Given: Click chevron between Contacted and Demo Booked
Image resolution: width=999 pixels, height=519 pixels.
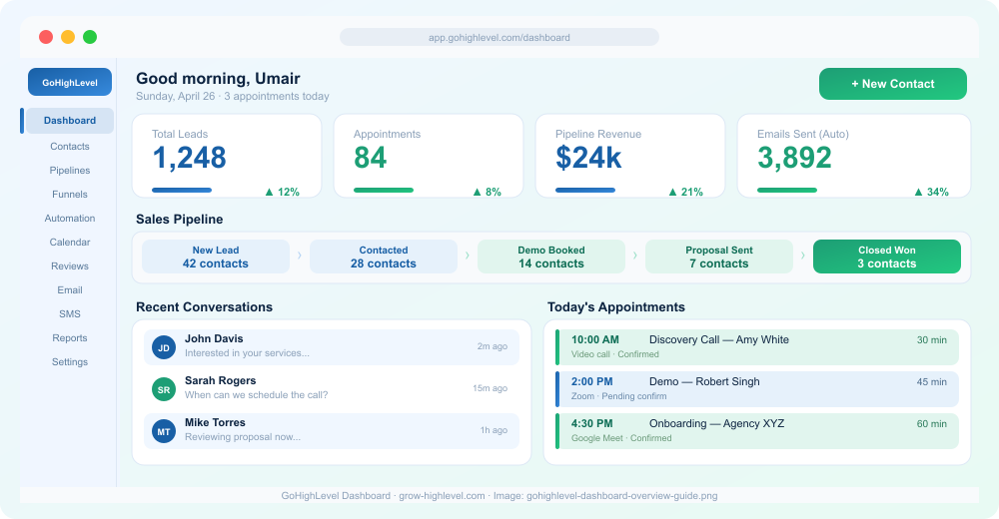Looking at the screenshot, I should [x=467, y=256].
